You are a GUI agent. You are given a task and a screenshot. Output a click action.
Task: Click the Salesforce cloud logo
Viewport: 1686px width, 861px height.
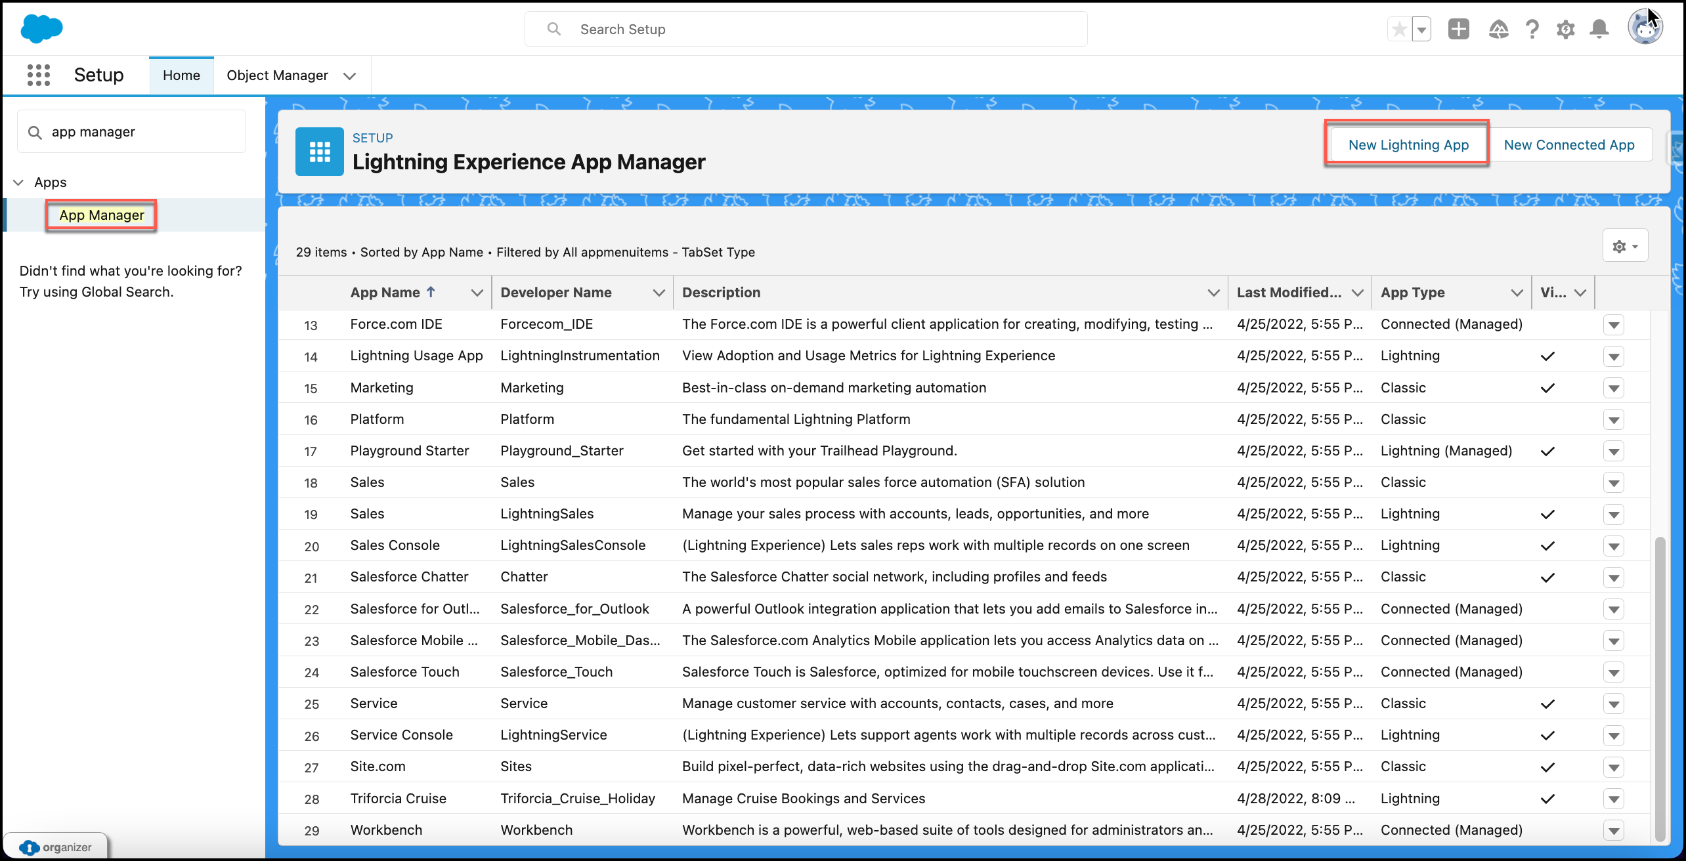click(x=41, y=29)
